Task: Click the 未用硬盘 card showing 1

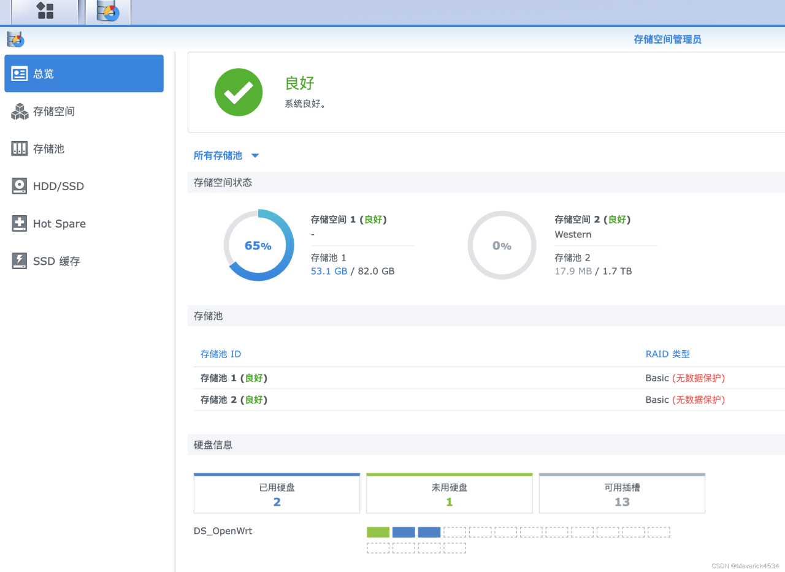Action: pyautogui.click(x=449, y=492)
